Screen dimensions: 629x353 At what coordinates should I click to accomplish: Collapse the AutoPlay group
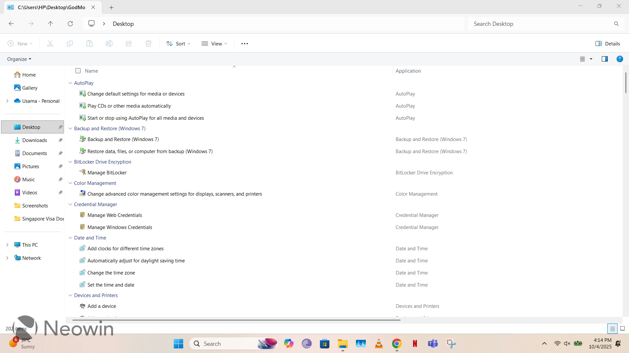pyautogui.click(x=70, y=83)
